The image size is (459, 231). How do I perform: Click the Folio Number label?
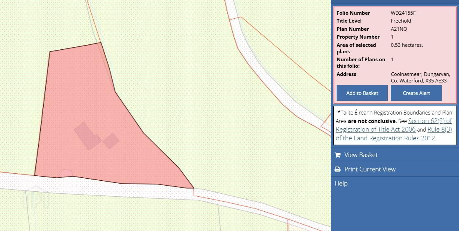coord(353,13)
